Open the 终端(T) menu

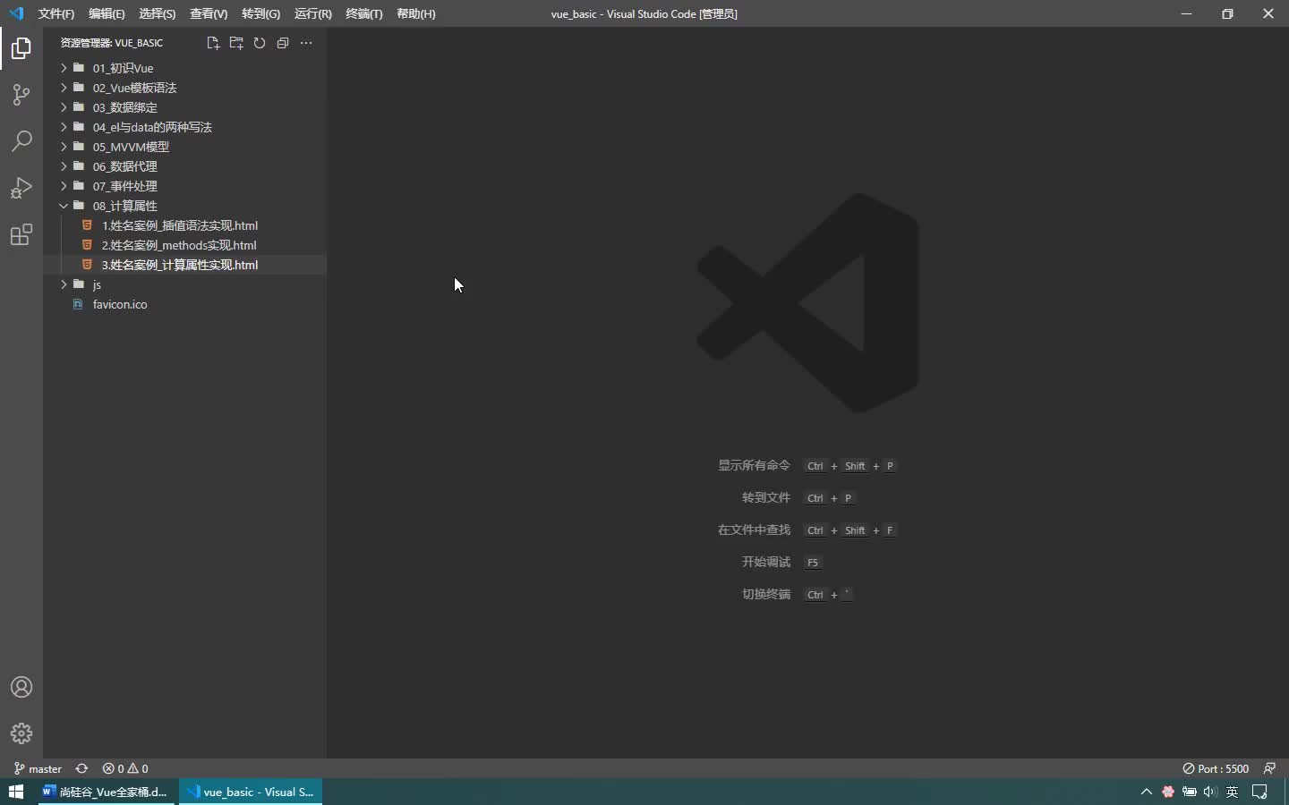[363, 13]
